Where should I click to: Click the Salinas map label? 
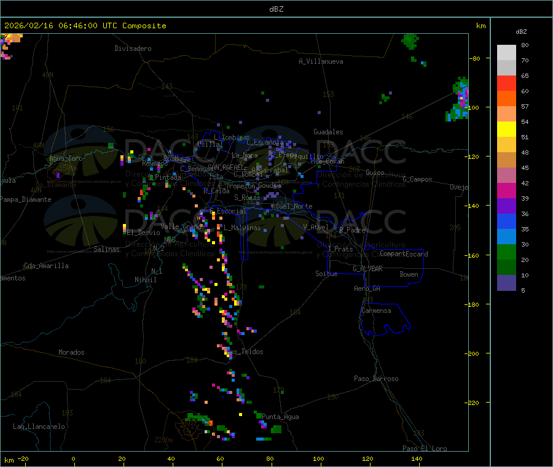tap(106, 249)
